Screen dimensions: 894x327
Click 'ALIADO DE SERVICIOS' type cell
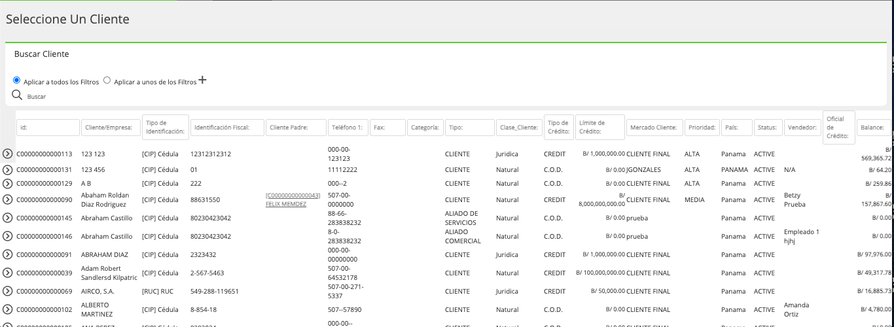[x=461, y=218]
